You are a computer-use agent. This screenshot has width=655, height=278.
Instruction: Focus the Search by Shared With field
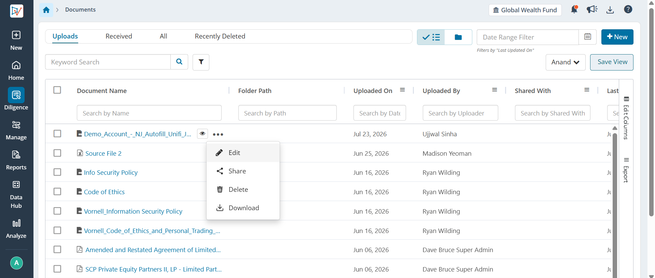pos(553,113)
